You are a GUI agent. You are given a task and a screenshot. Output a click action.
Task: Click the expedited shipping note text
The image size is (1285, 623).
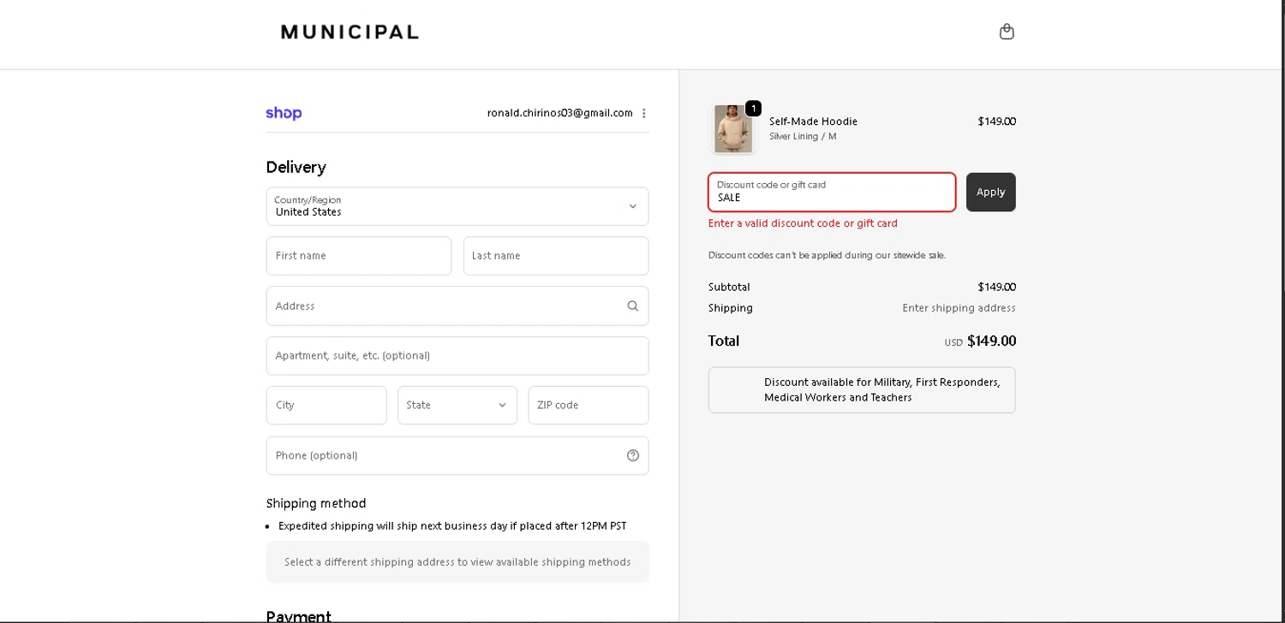click(x=452, y=525)
